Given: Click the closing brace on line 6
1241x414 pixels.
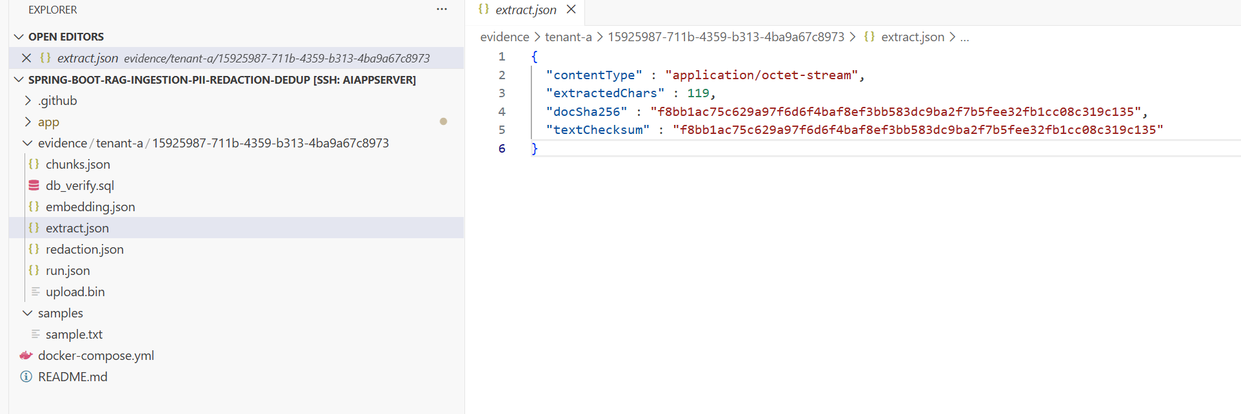Looking at the screenshot, I should pyautogui.click(x=534, y=148).
